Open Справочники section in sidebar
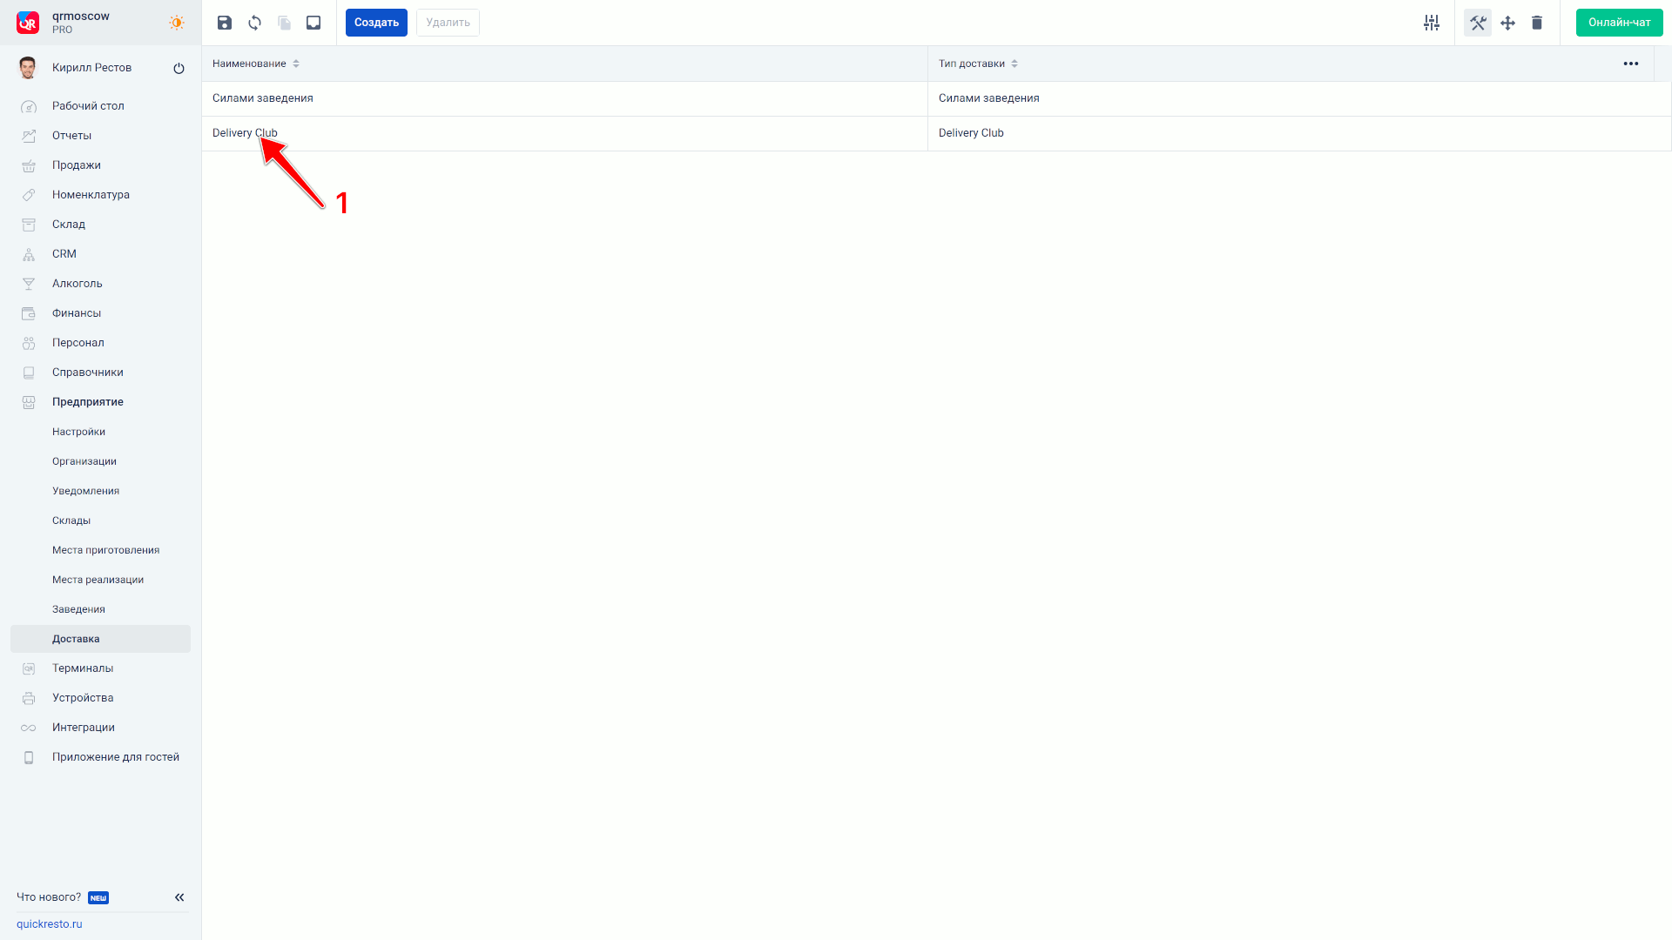Image resolution: width=1672 pixels, height=940 pixels. (x=88, y=373)
